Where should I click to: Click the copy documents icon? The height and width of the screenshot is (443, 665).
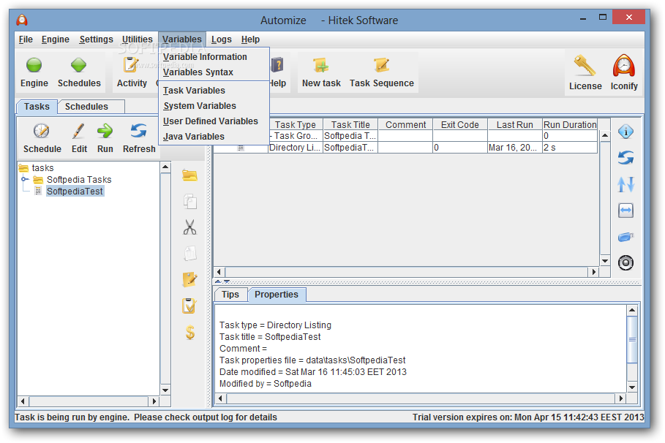[190, 201]
